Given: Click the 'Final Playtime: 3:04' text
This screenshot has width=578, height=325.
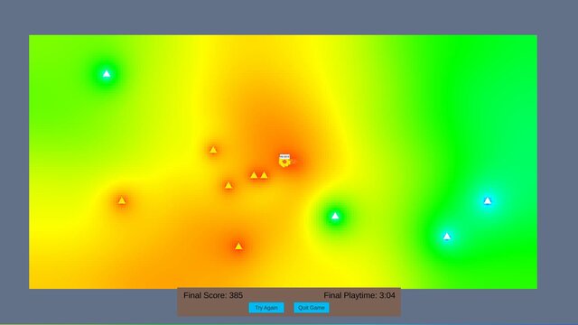Looking at the screenshot, I should [x=359, y=295].
